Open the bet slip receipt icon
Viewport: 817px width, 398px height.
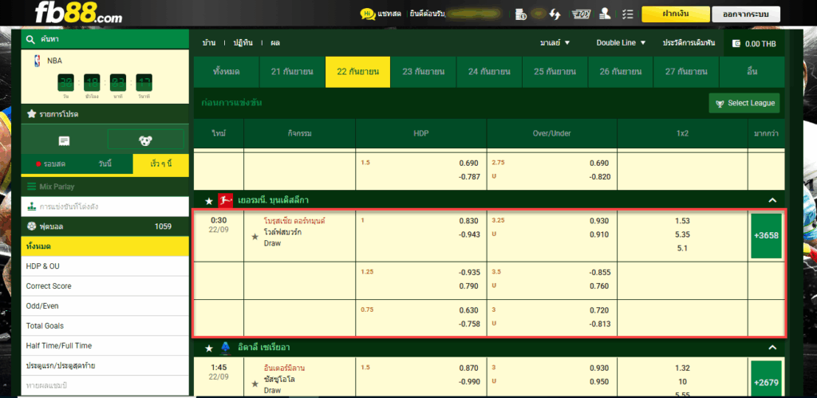[x=65, y=140]
